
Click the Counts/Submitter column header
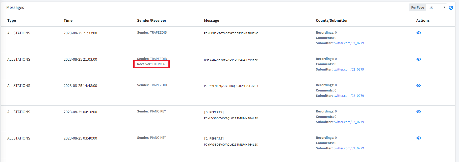pyautogui.click(x=332, y=20)
